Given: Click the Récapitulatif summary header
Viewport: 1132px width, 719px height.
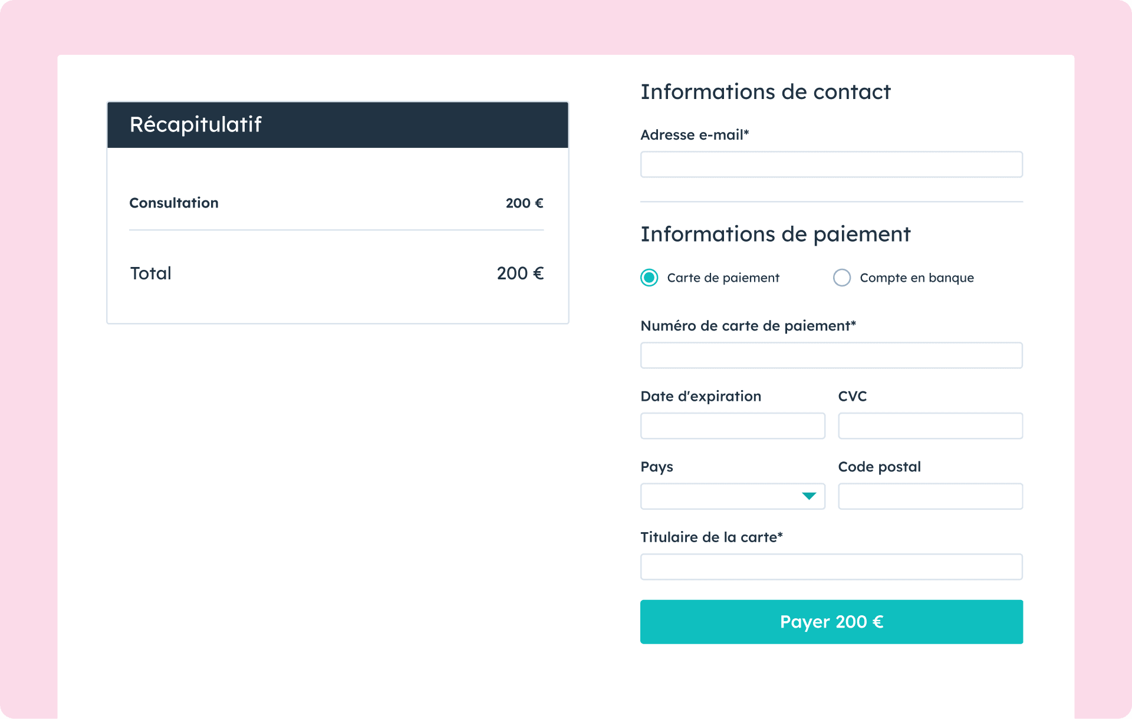Looking at the screenshot, I should pos(337,124).
